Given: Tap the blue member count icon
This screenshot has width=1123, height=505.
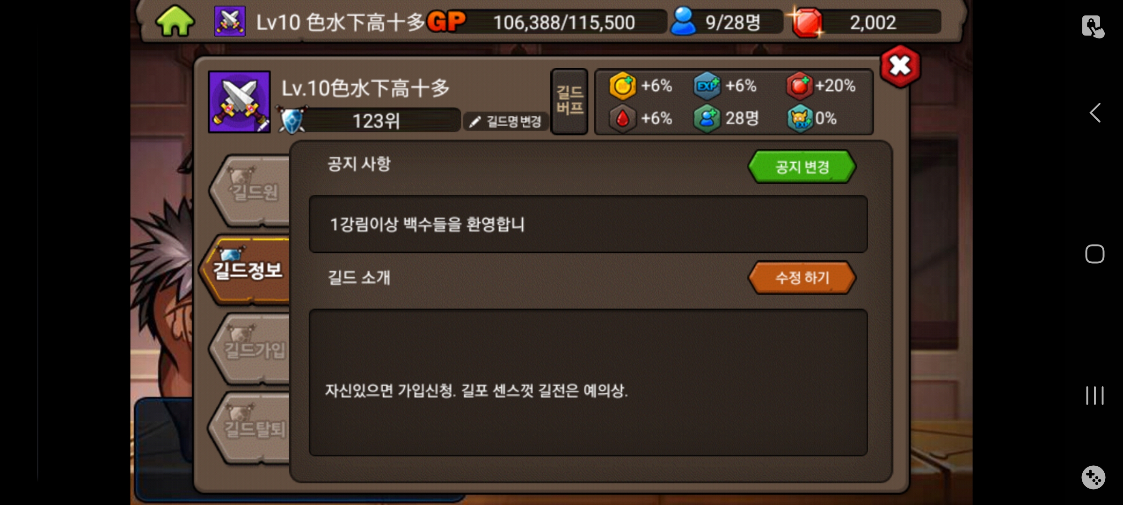Looking at the screenshot, I should pos(683,22).
